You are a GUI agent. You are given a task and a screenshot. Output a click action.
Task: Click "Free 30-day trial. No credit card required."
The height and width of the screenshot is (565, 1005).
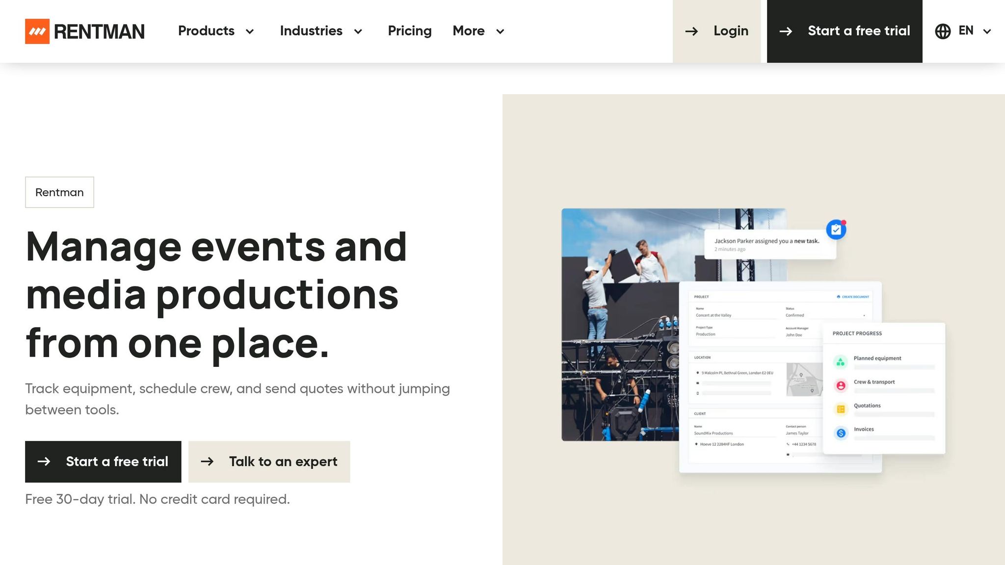[x=158, y=499]
